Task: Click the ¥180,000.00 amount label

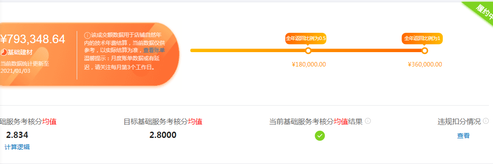Action: (x=309, y=65)
